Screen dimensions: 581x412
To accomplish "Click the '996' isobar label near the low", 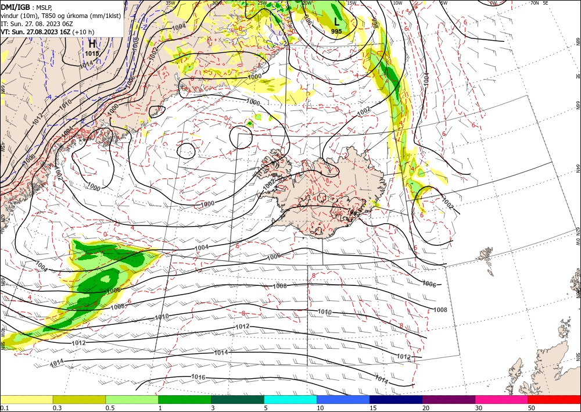I will pyautogui.click(x=307, y=21).
